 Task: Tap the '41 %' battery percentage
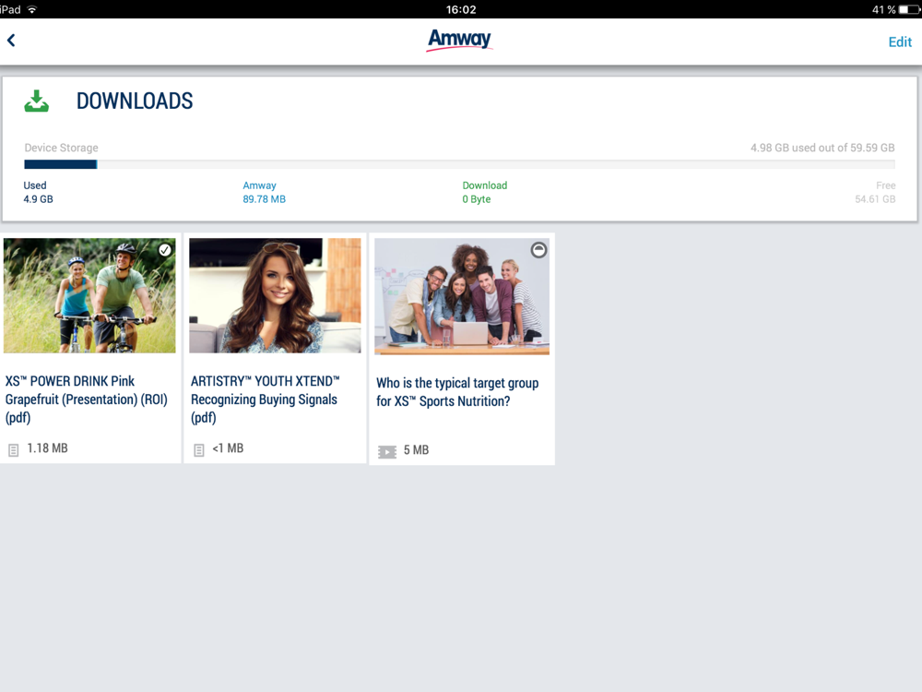pos(883,9)
